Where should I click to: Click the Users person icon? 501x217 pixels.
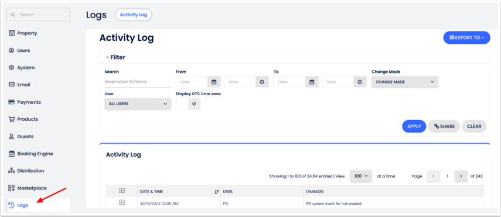coord(12,50)
